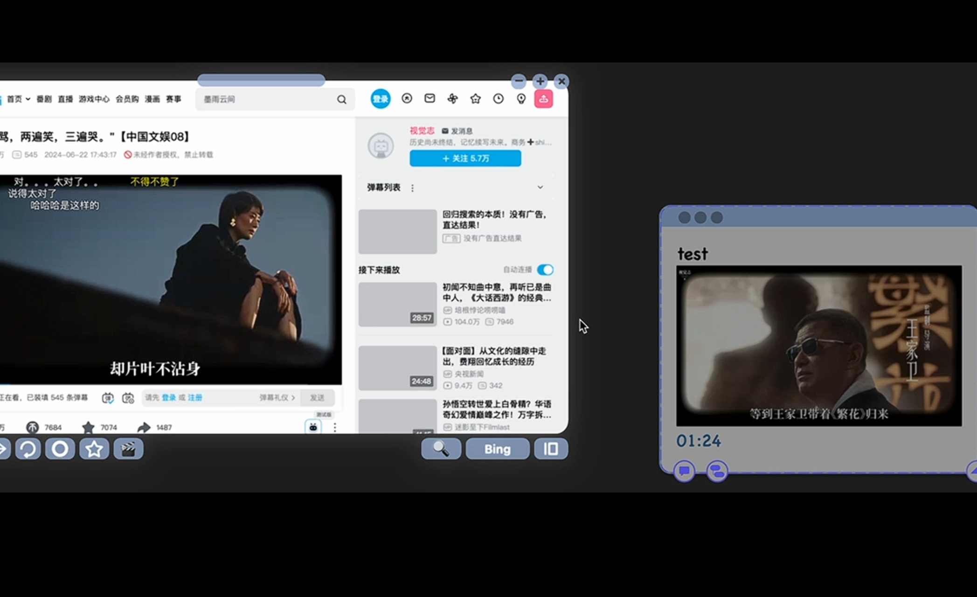Expand the 弹幕列表 chevron
Image resolution: width=977 pixels, height=597 pixels.
(x=540, y=187)
